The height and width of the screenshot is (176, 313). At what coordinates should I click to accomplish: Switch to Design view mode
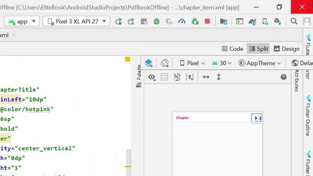coord(287,49)
